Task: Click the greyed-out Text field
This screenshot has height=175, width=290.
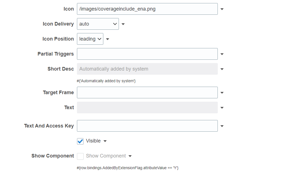Action: (147, 107)
